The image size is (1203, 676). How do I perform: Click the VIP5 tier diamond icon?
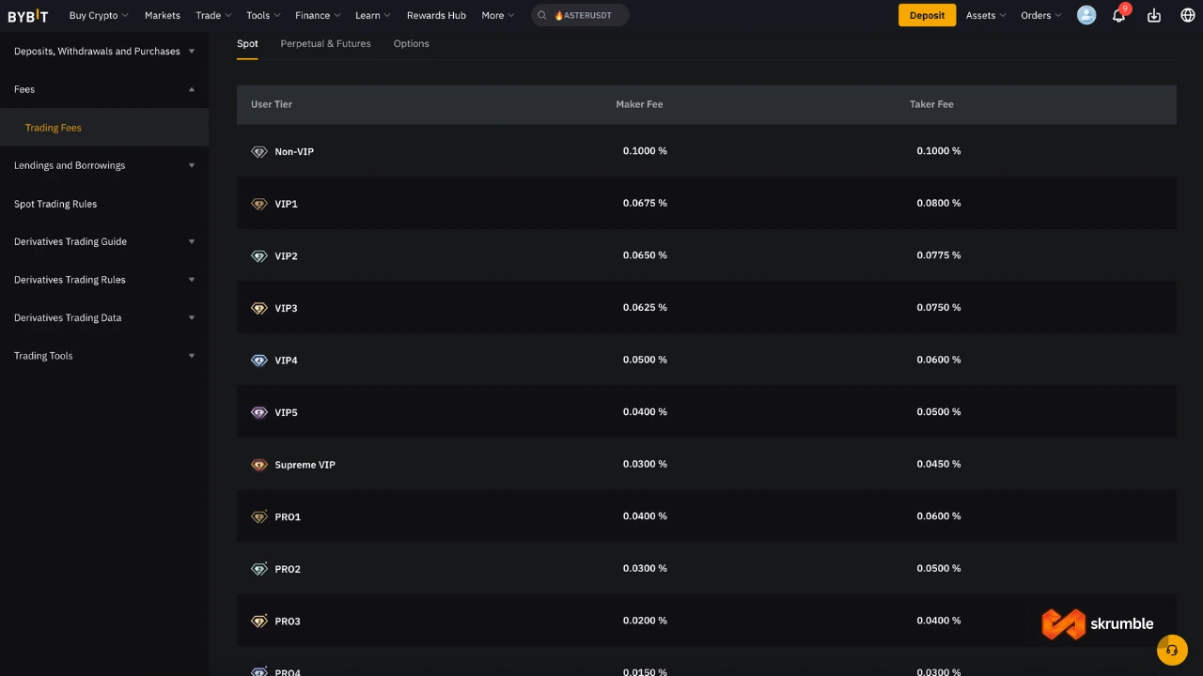pos(259,412)
